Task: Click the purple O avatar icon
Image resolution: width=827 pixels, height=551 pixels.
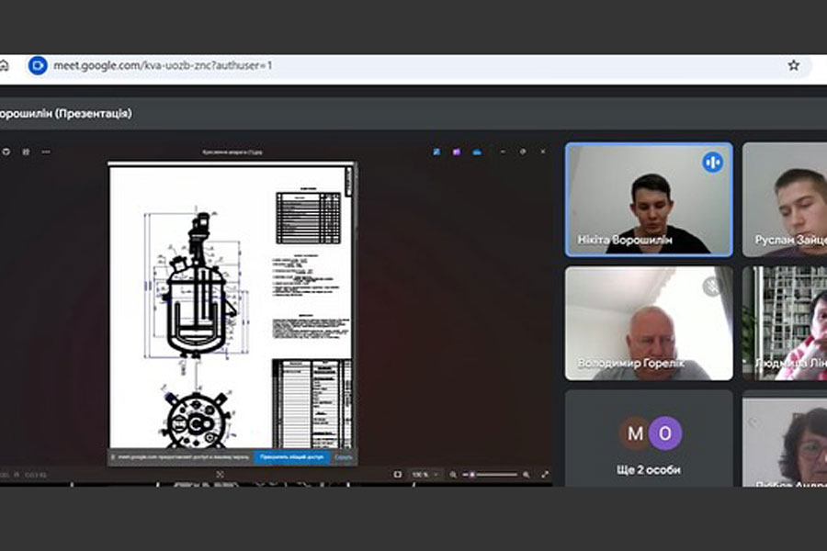Action: click(665, 433)
